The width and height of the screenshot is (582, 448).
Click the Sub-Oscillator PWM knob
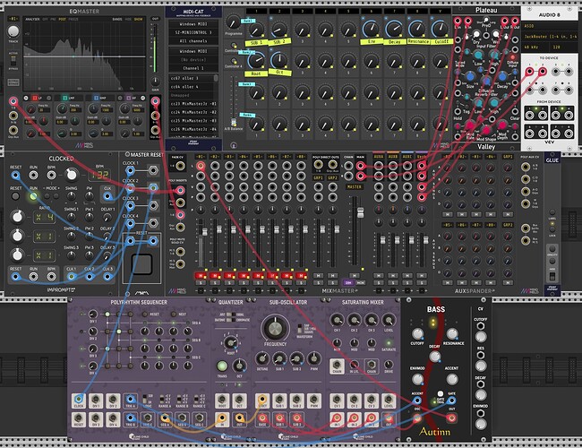click(x=314, y=358)
